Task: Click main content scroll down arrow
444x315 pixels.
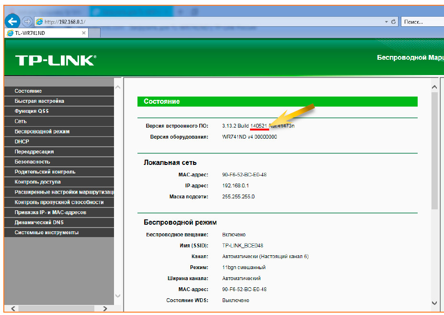Action: (x=434, y=303)
